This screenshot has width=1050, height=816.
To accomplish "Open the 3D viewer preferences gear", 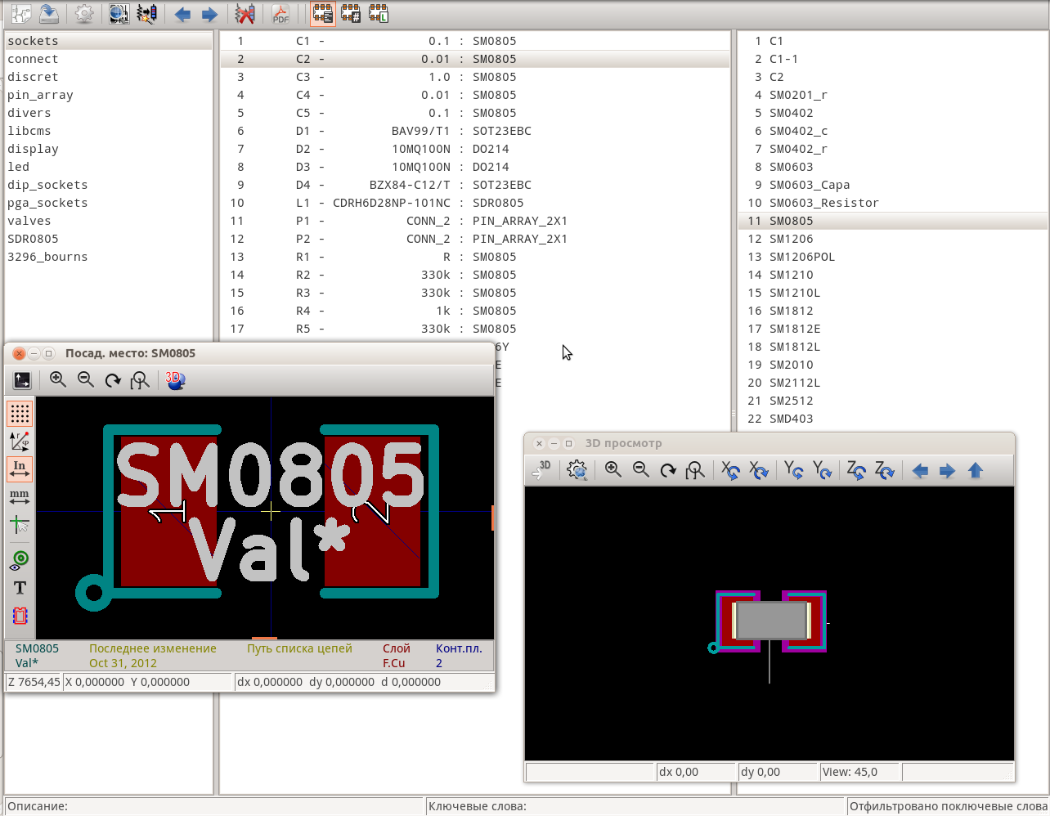I will coord(577,470).
